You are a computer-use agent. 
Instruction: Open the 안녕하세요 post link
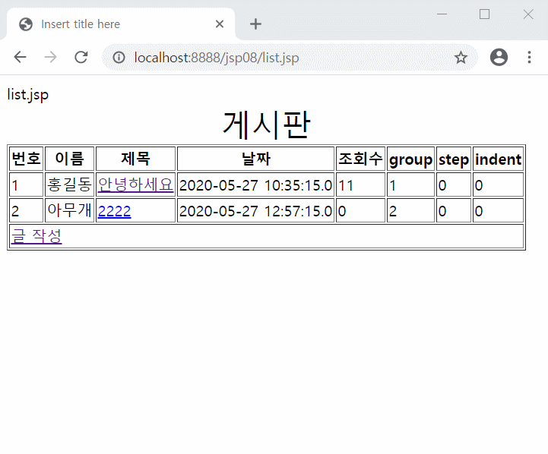click(135, 184)
